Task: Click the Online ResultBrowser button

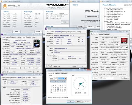Action: tap(92, 16)
